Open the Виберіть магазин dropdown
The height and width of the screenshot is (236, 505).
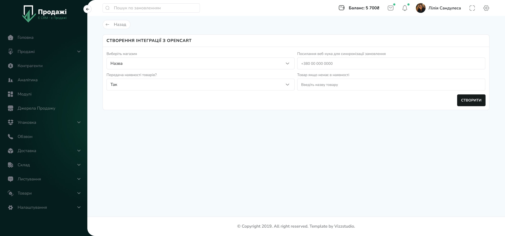[x=200, y=63]
